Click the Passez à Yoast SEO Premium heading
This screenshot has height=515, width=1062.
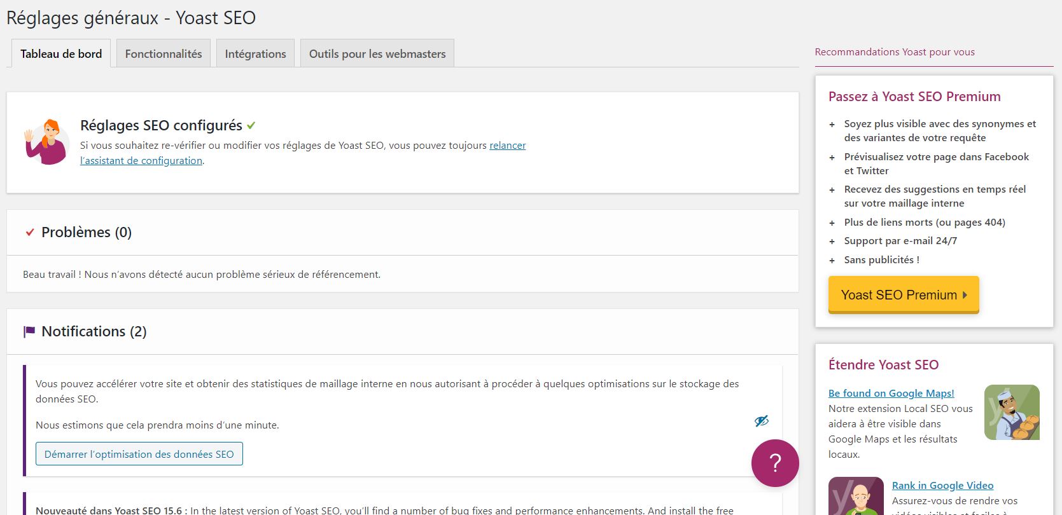[914, 97]
